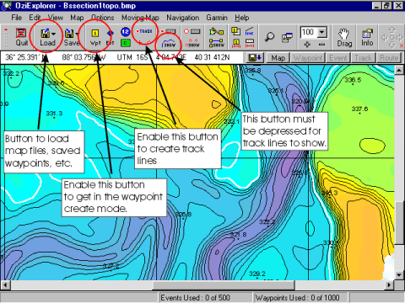Open the Garmin menu
The height and width of the screenshot is (303, 405).
(217, 18)
